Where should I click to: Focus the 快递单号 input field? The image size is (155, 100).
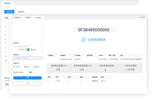(x=27, y=46)
